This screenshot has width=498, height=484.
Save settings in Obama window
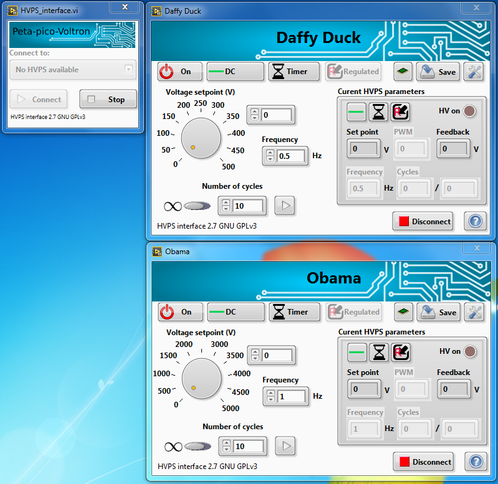point(439,312)
